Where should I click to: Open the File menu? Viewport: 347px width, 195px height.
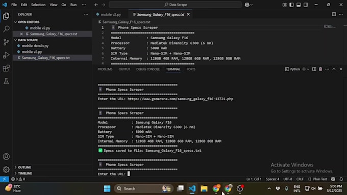click(14, 5)
